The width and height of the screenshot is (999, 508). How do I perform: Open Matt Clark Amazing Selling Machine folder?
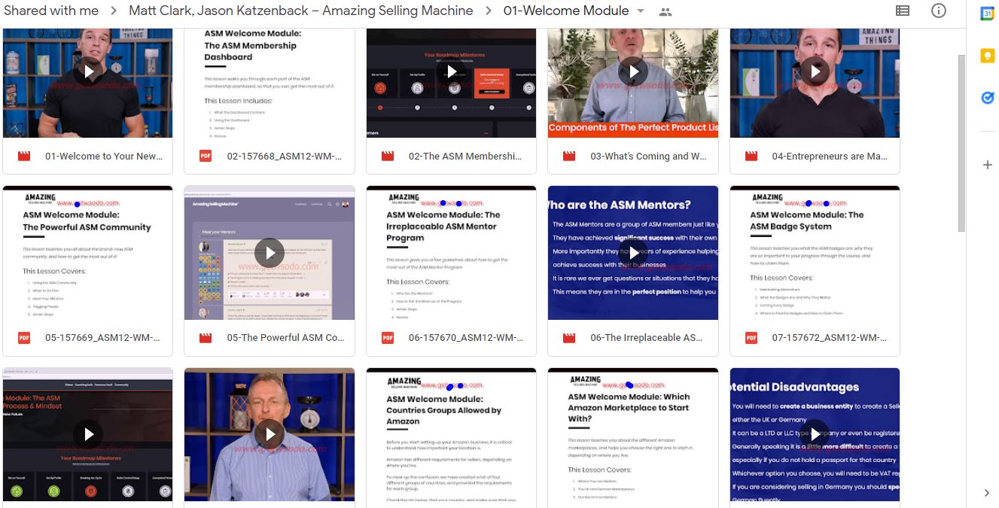coord(300,11)
